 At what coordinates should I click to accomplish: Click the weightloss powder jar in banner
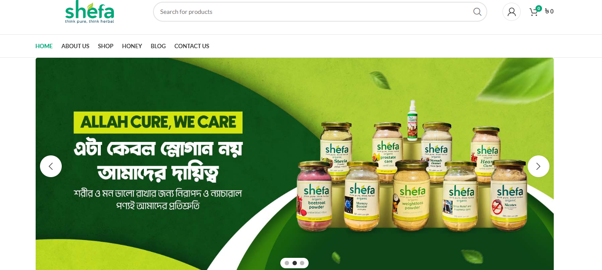coord(412,195)
